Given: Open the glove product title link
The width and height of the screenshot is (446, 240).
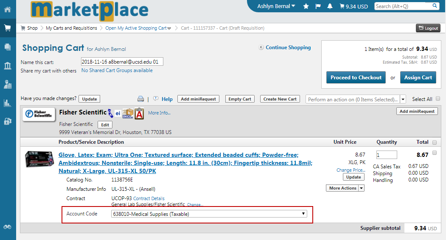Looking at the screenshot, I should point(185,163).
